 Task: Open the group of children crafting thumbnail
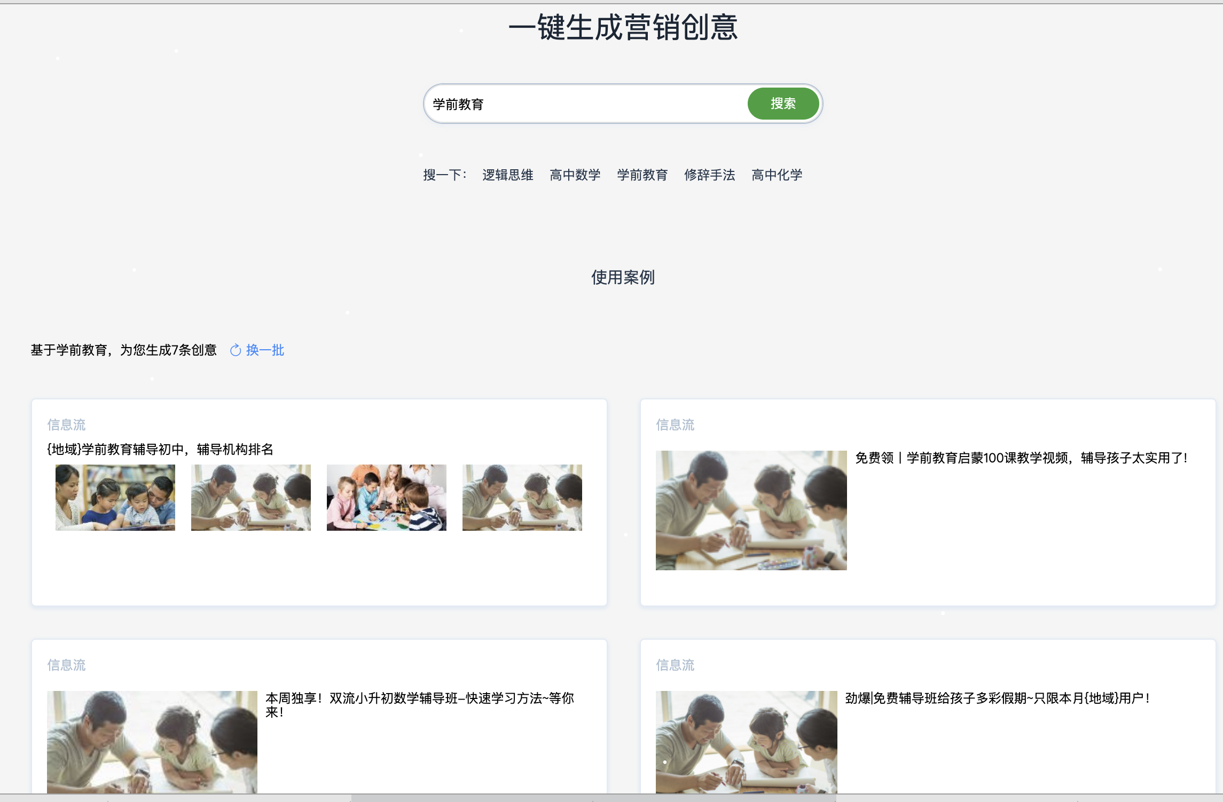click(387, 497)
